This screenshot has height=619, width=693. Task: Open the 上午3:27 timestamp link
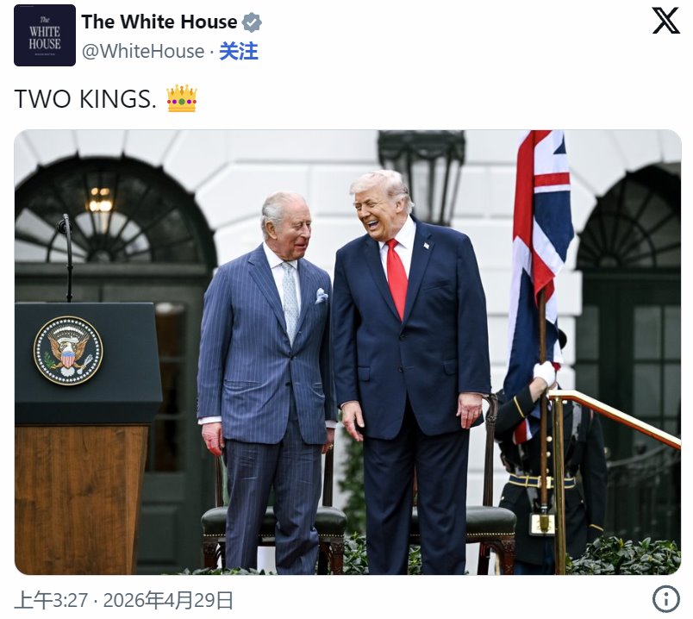pyautogui.click(x=51, y=600)
